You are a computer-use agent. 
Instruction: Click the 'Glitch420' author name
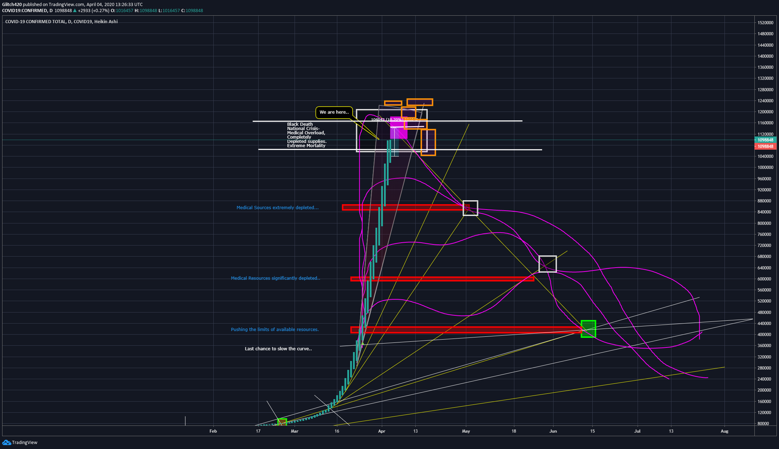click(12, 5)
